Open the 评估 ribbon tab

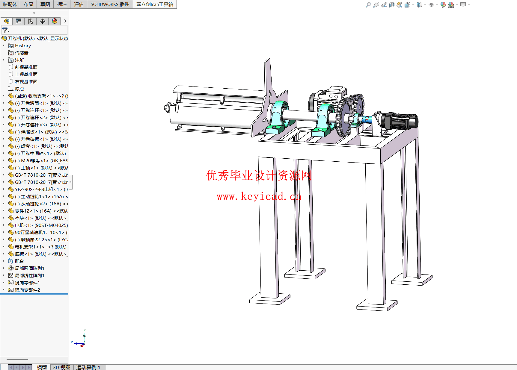click(79, 4)
